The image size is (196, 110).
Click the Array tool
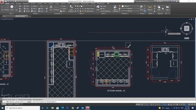(x=41, y=11)
